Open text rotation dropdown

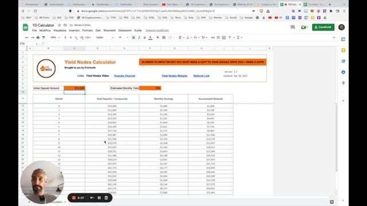pyautogui.click(x=204, y=38)
